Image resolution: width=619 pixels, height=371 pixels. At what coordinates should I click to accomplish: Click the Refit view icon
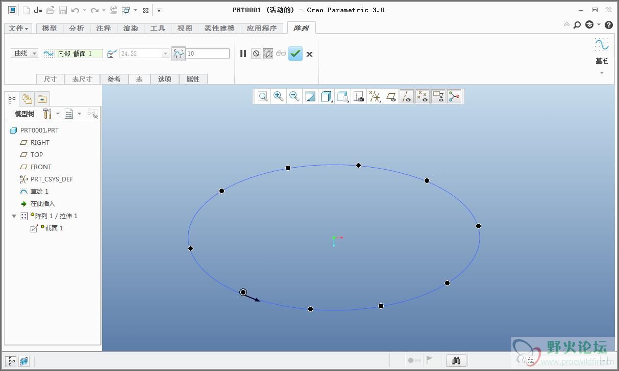262,96
